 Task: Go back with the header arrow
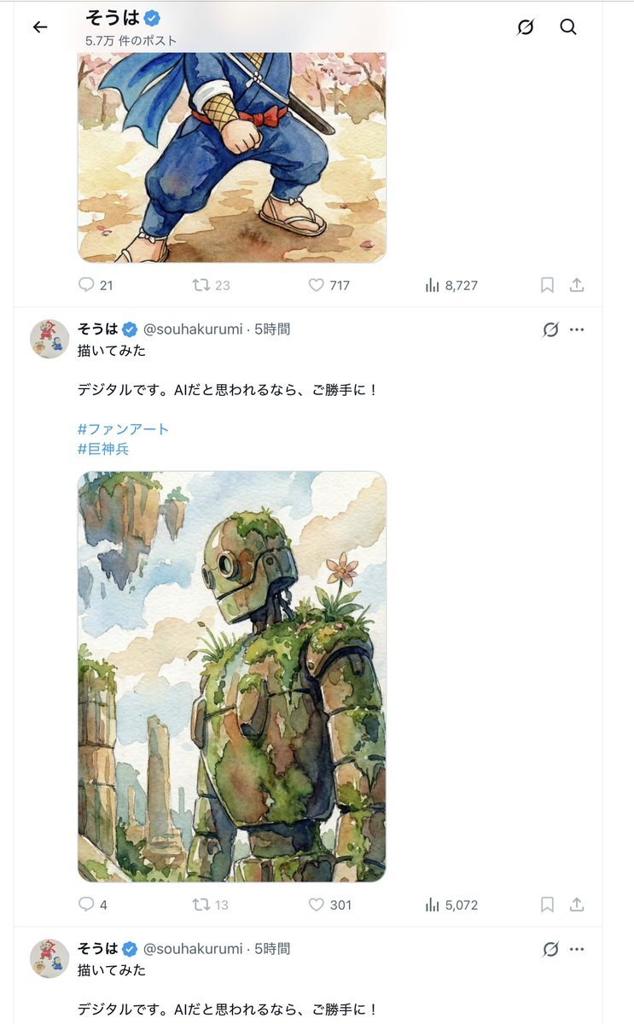pos(40,27)
